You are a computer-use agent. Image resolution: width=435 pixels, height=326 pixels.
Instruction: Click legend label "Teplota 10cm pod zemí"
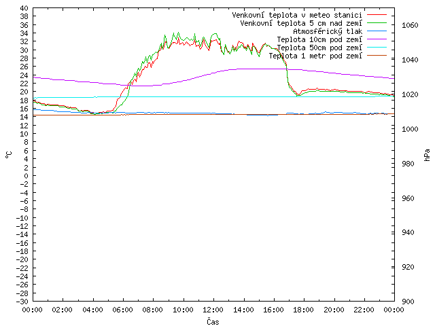[x=319, y=39]
